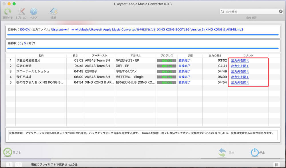Image resolution: width=286 pixels, height=168 pixels.
Task: Sort by the アルバム column header
Action: (135, 55)
